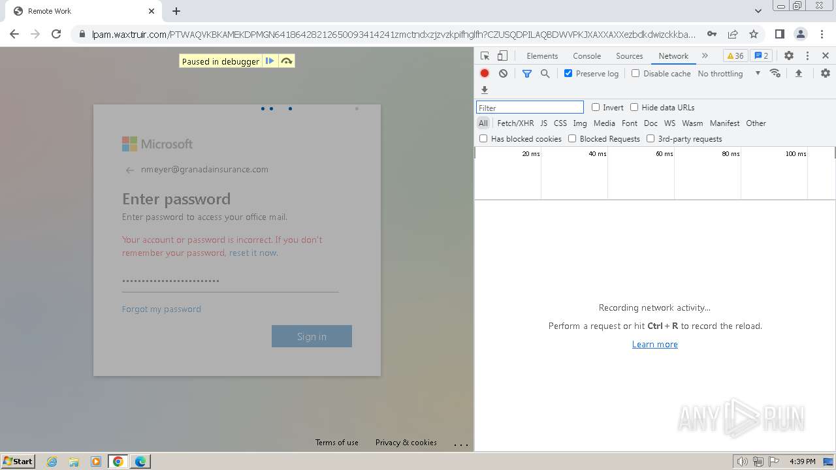
Task: Open a new browser tab
Action: (176, 11)
